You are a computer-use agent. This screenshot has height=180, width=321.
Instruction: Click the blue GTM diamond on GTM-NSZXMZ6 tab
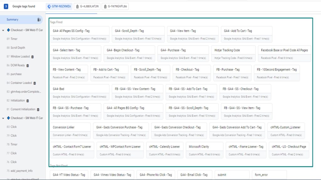click(49, 6)
